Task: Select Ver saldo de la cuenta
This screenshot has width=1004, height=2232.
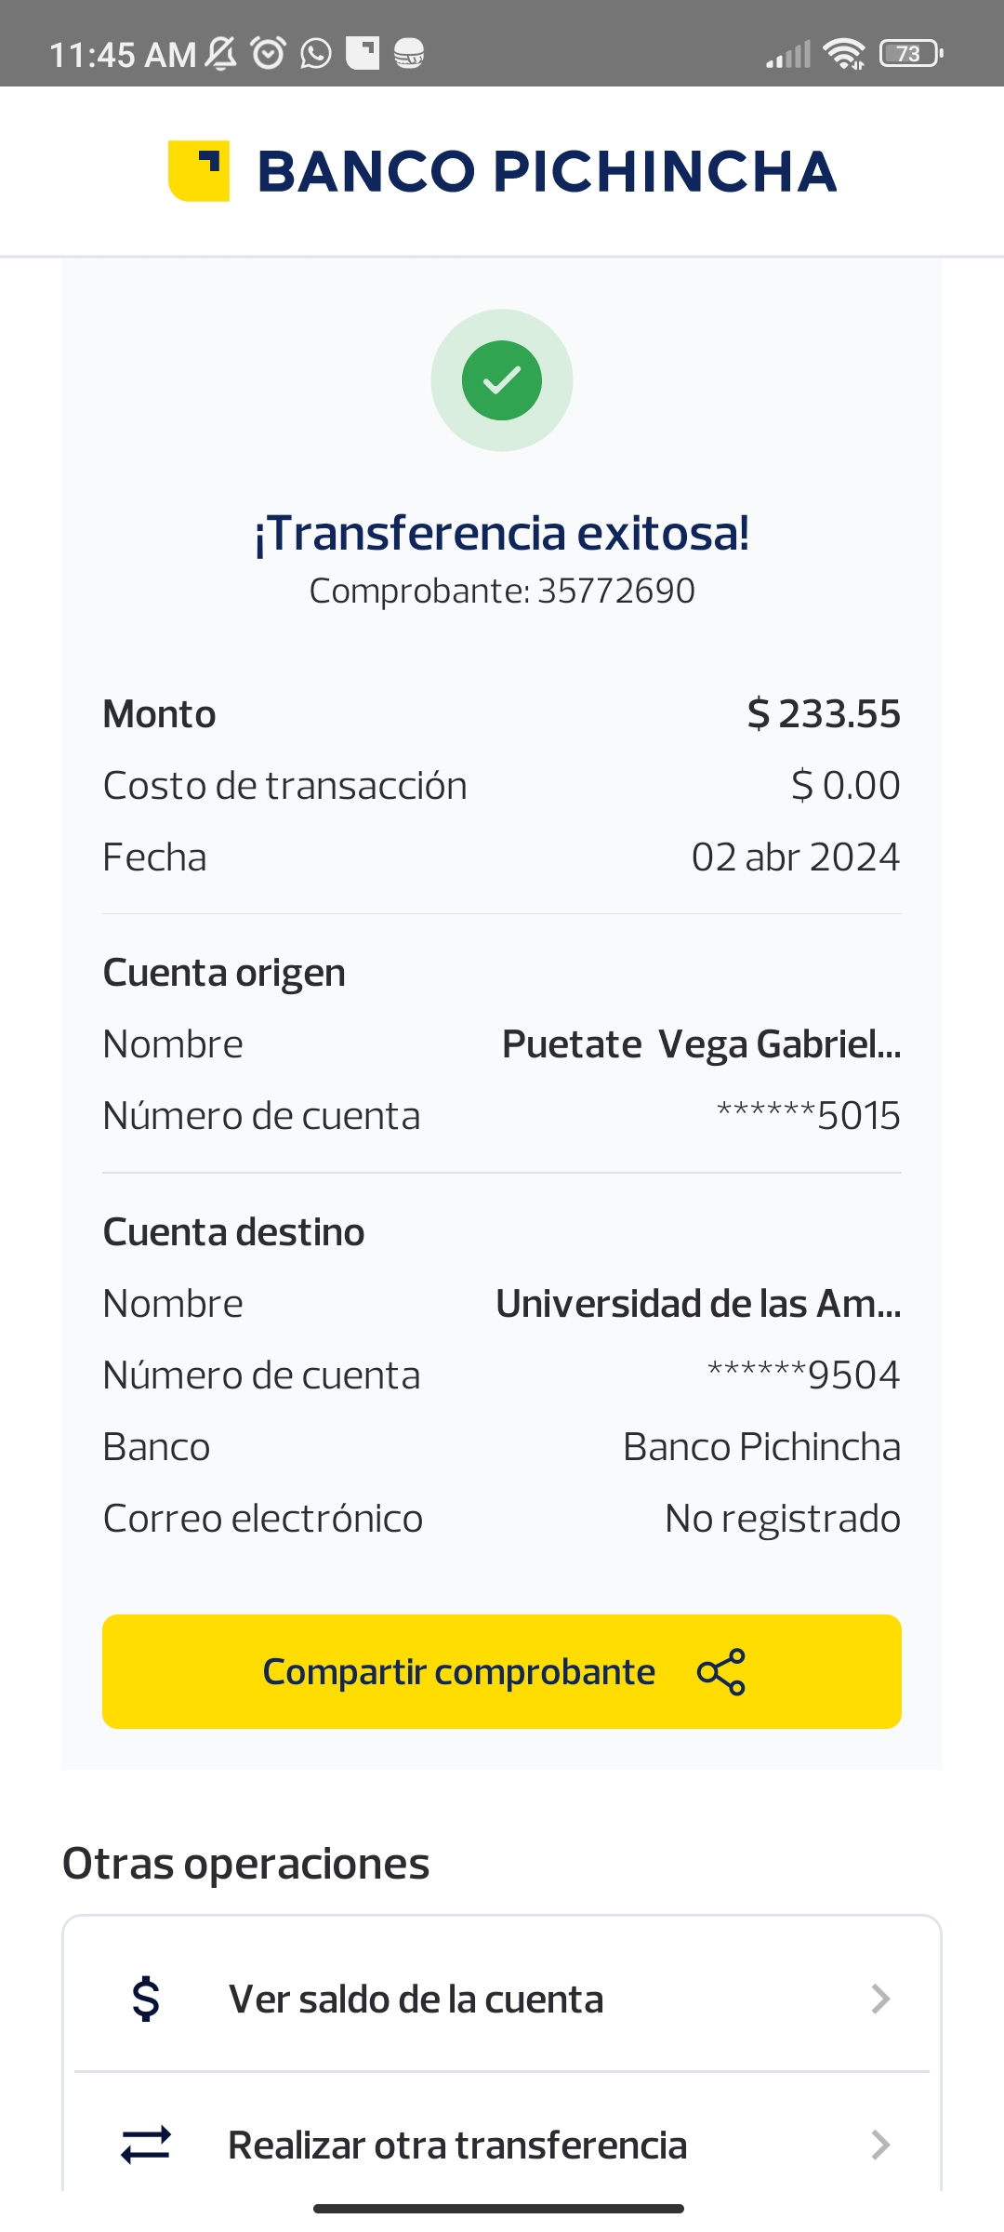Action: 416,1999
